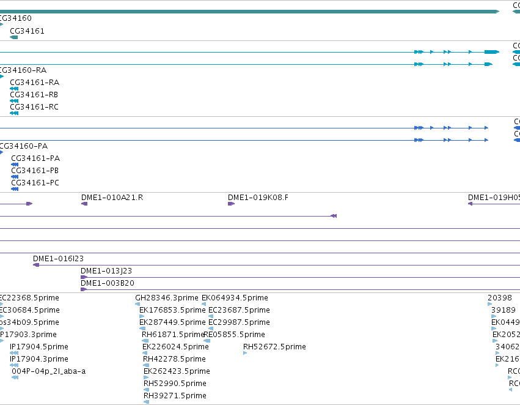Screen dimensions: 520x405
Task: Select BAC clone DME1-016I23
Action: pyautogui.click(x=59, y=259)
